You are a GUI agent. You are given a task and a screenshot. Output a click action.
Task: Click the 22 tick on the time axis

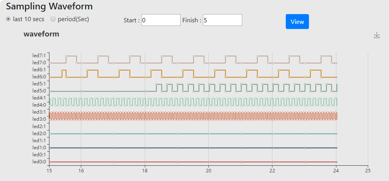pos(272,171)
